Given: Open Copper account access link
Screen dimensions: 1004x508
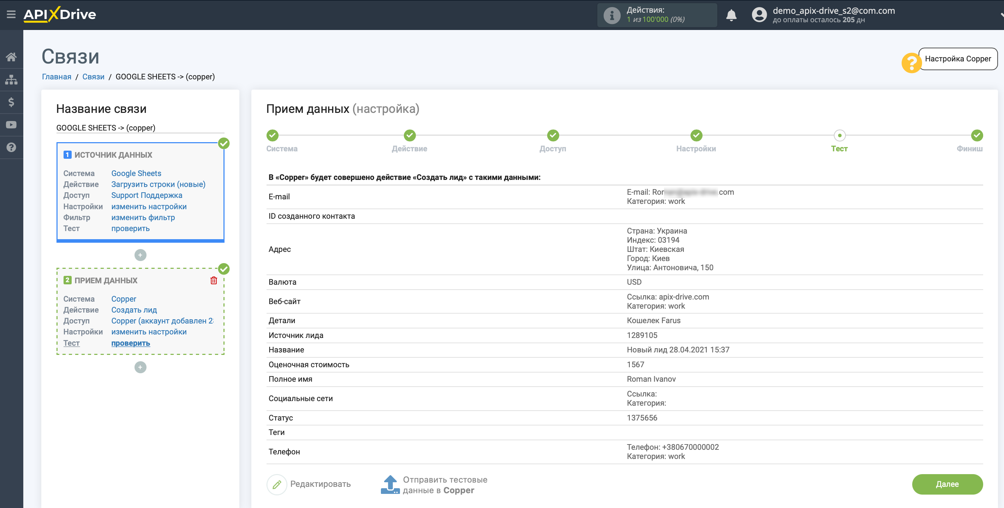Looking at the screenshot, I should 162,321.
